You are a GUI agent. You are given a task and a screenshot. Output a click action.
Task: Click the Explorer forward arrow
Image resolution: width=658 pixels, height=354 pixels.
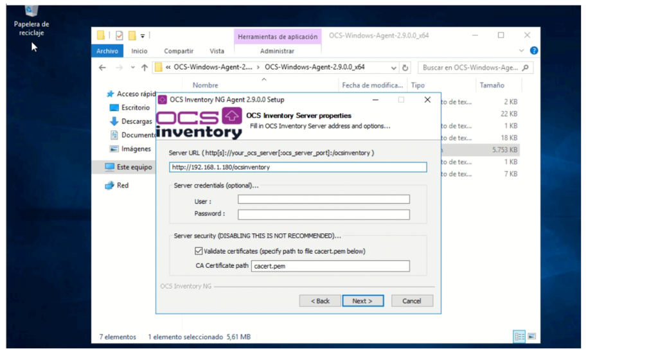[x=119, y=67]
